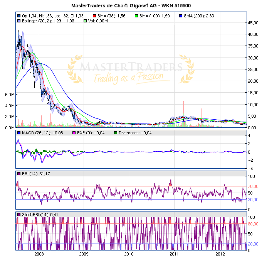Viewport: 262px width, 264px height.
Task: Click the purple StochRSI (14) legend swatch
Action: click(19, 215)
